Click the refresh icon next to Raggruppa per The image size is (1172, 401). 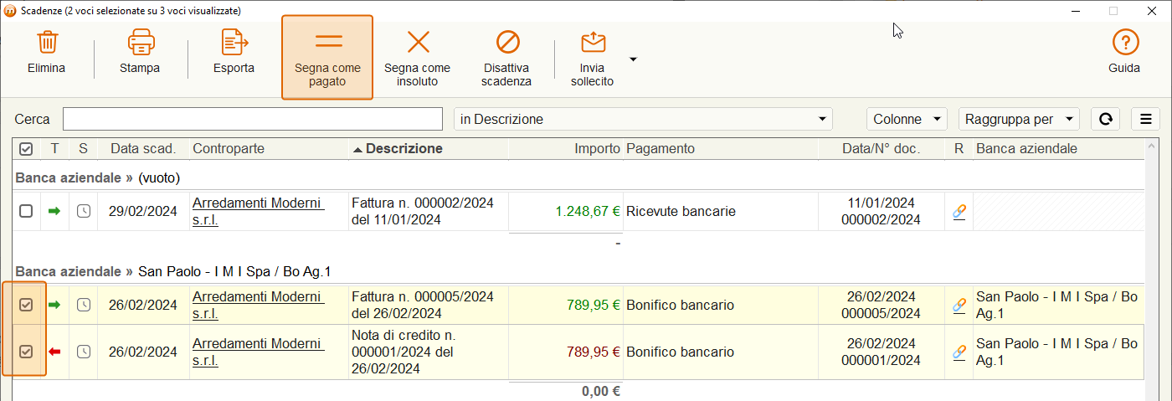click(x=1105, y=120)
